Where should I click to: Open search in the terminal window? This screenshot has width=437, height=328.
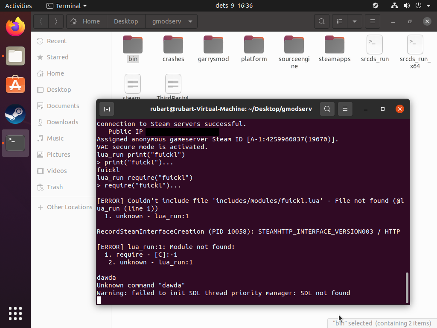327,109
